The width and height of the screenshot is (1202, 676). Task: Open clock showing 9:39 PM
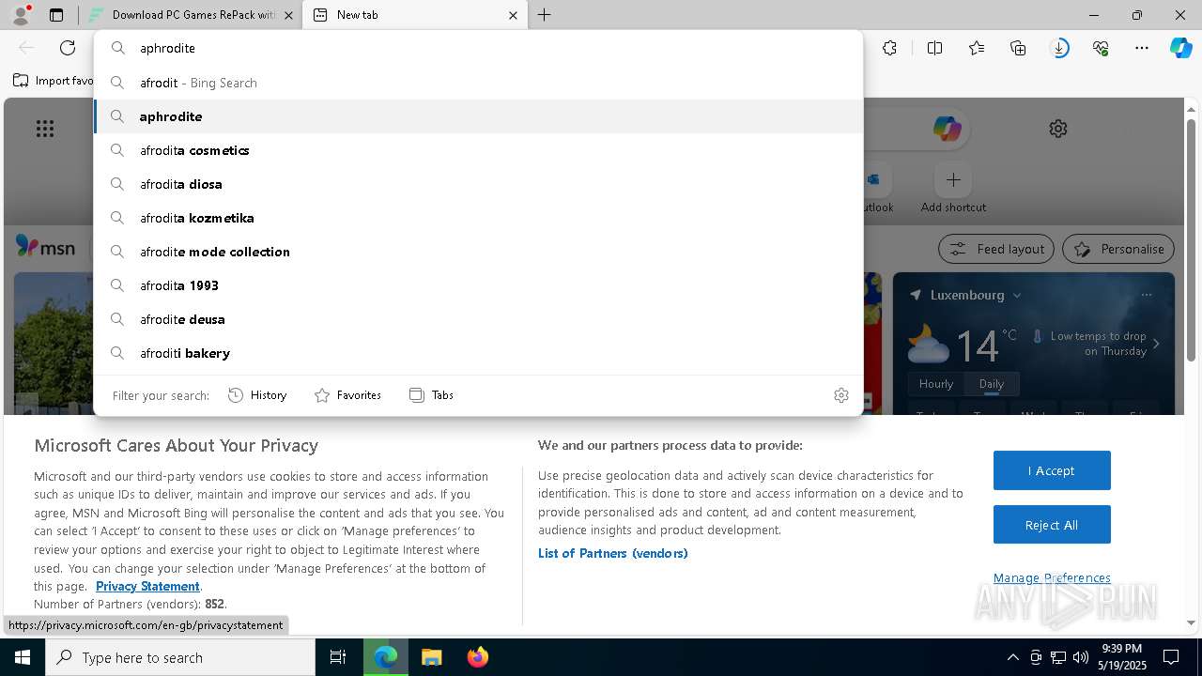pos(1121,657)
